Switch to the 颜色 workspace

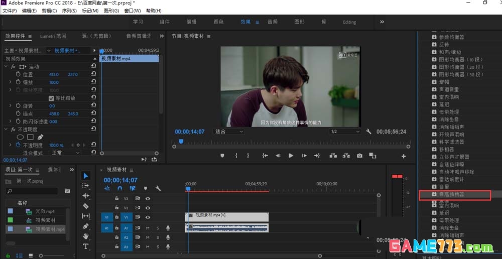219,22
